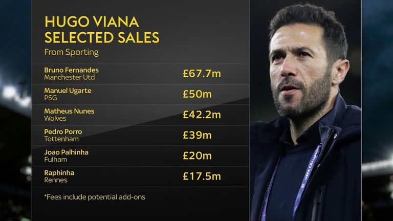This screenshot has width=393, height=221.
Task: Select the Pedro Porro name
Action: pyautogui.click(x=63, y=131)
